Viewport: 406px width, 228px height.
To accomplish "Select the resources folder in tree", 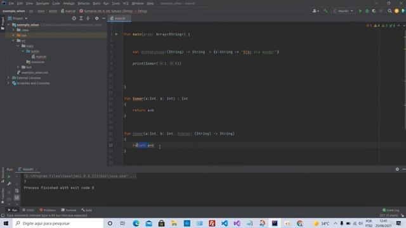I will pos(36,62).
